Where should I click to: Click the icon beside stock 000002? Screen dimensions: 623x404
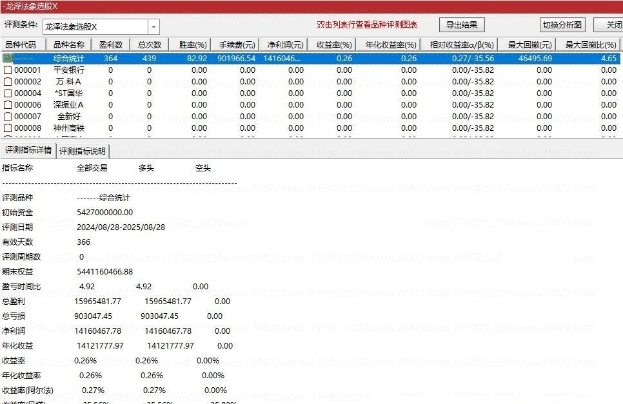pos(8,82)
